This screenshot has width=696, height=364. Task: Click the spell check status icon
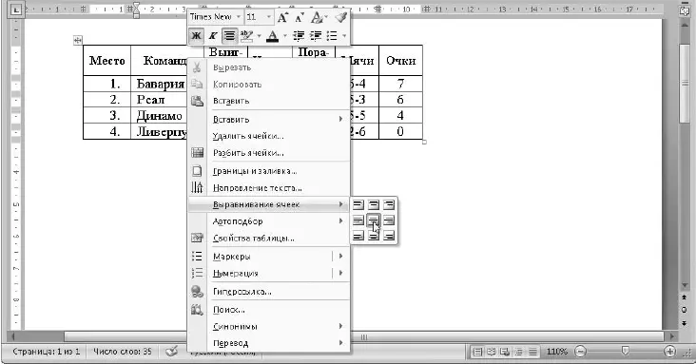[x=172, y=351]
